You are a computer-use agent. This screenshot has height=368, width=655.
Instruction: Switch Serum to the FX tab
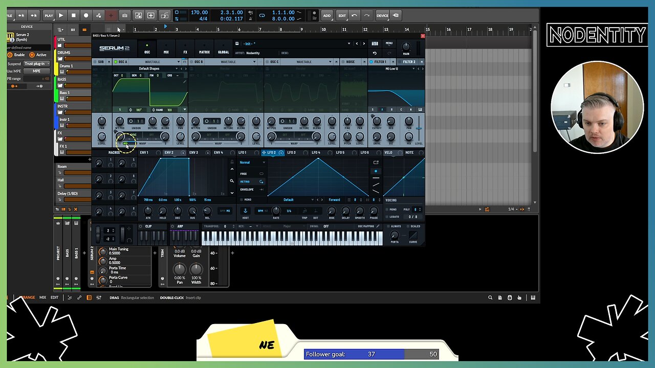pyautogui.click(x=185, y=50)
